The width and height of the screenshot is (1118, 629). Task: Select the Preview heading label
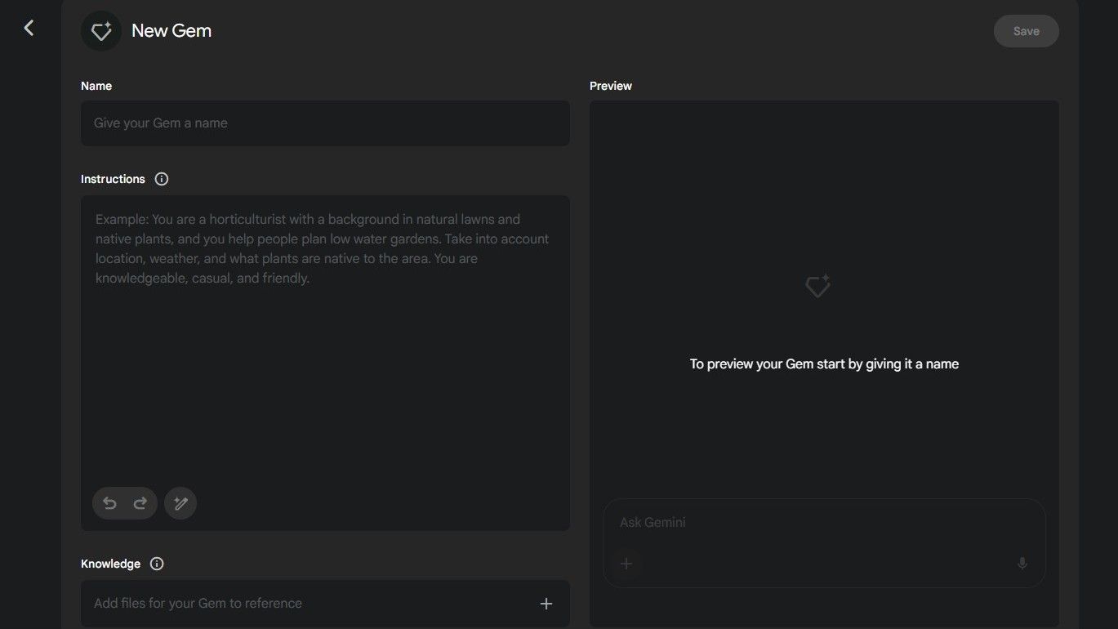611,86
